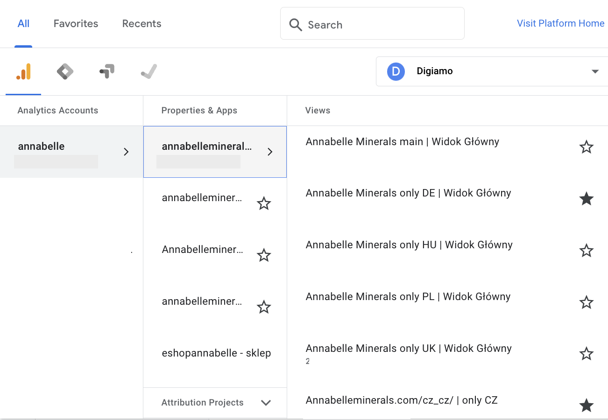Expand the annabelle account chevron
This screenshot has height=420, width=608.
tap(126, 152)
